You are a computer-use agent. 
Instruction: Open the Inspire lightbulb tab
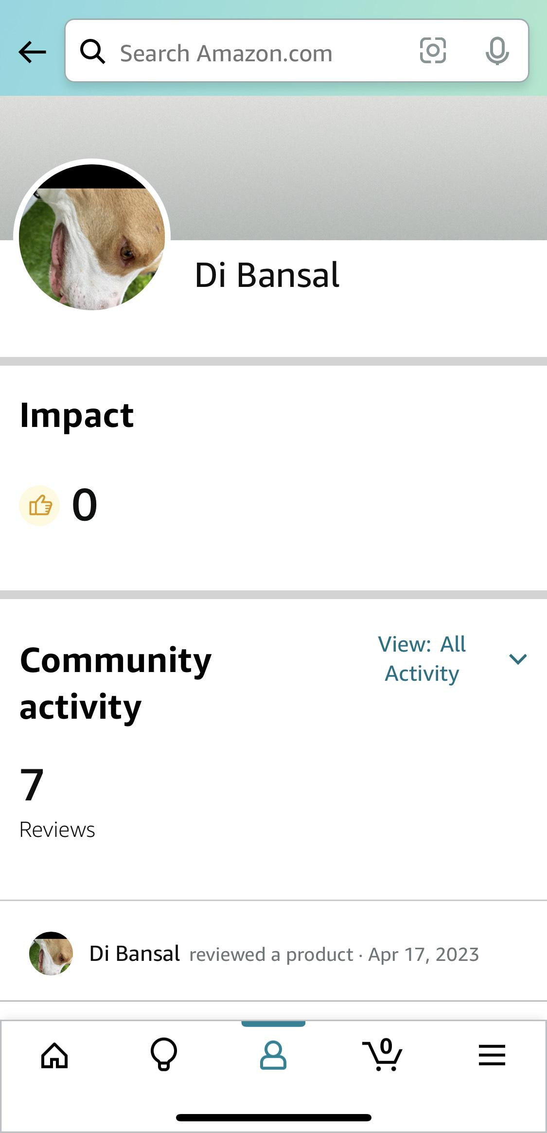(164, 1054)
